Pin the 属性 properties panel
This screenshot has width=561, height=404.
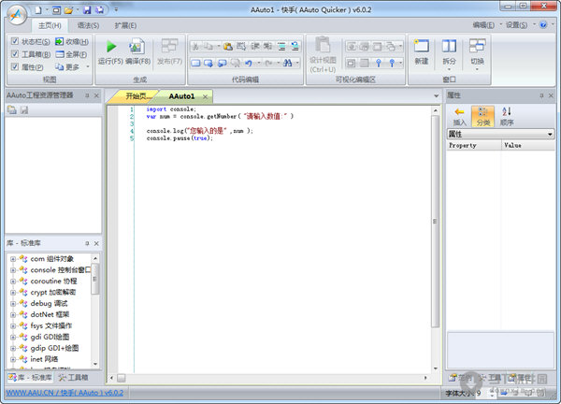click(x=541, y=95)
